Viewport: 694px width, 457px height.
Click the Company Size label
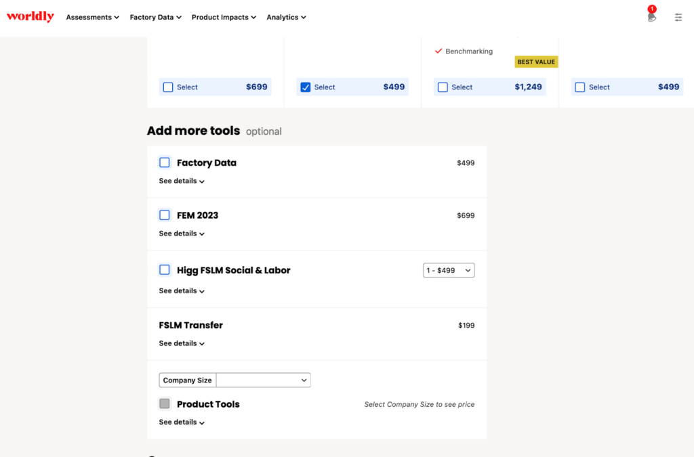[187, 380]
